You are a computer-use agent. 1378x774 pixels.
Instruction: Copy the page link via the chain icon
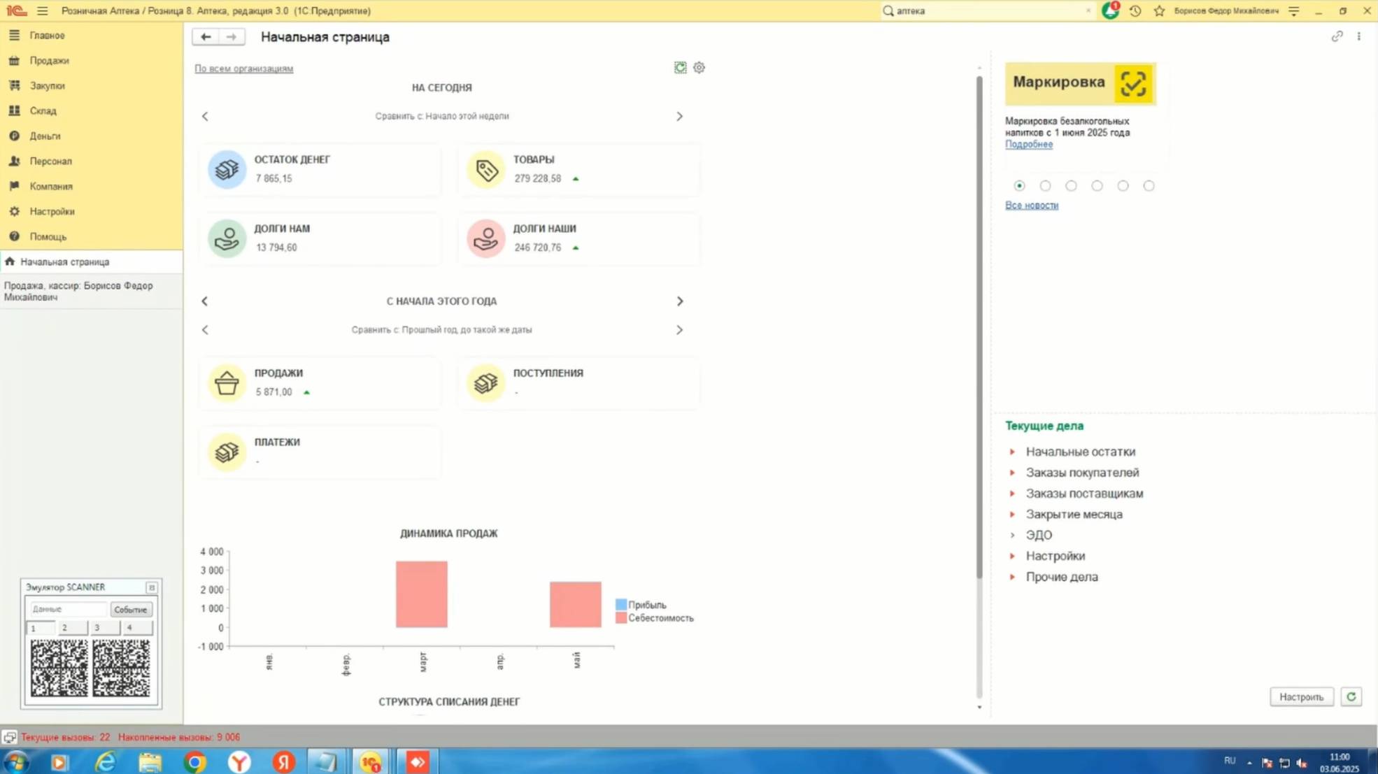click(1337, 36)
